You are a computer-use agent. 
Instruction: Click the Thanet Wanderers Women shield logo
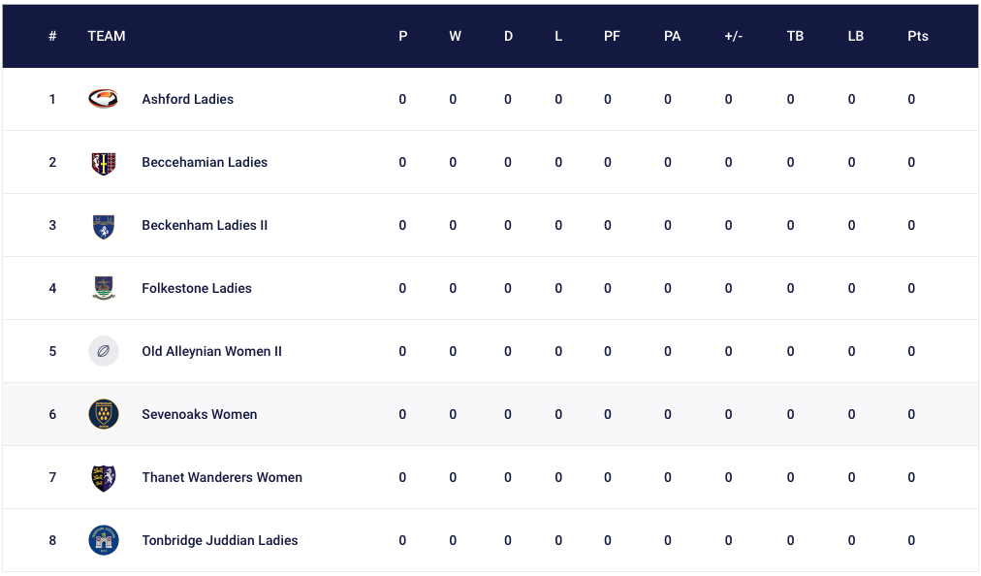103,478
